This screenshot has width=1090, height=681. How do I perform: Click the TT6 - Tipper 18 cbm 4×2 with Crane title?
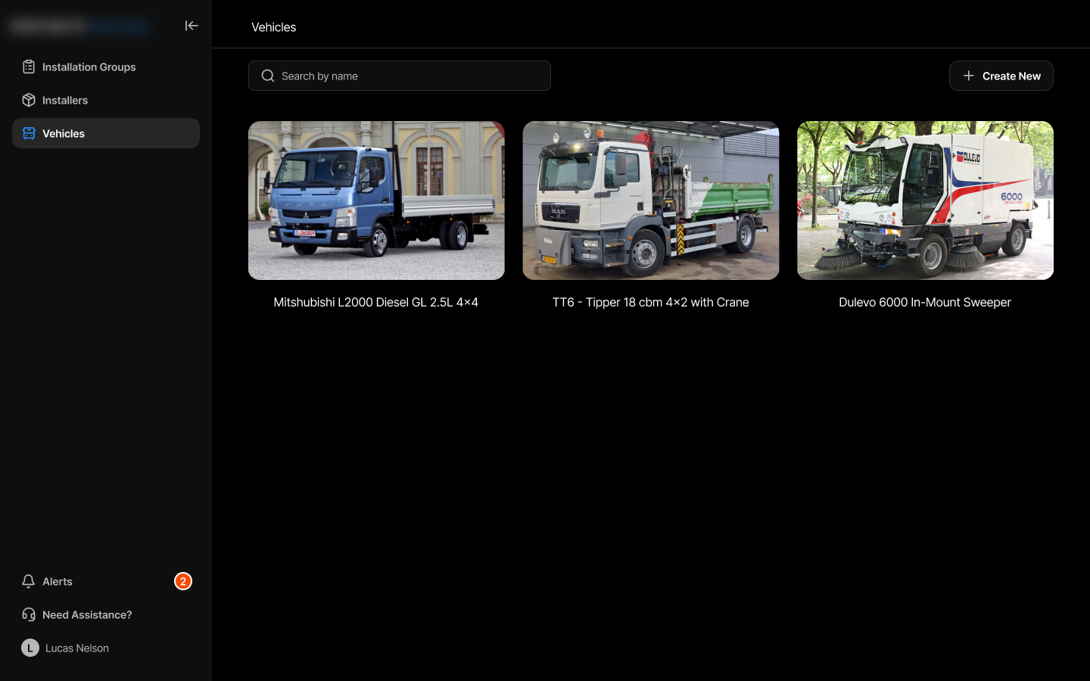[651, 302]
